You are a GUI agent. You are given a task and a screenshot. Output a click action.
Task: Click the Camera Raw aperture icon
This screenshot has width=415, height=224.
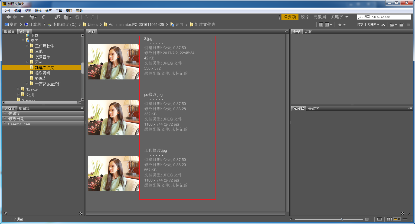click(x=77, y=17)
